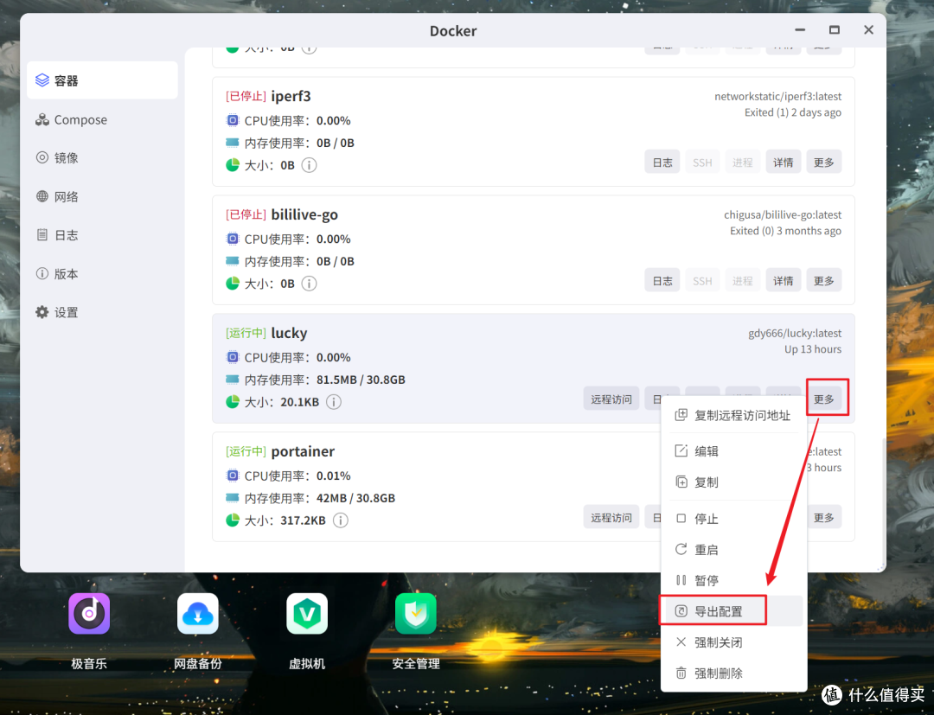This screenshot has width=934, height=715.
Task: Click the 进程 button for bililive-go
Action: [x=742, y=280]
